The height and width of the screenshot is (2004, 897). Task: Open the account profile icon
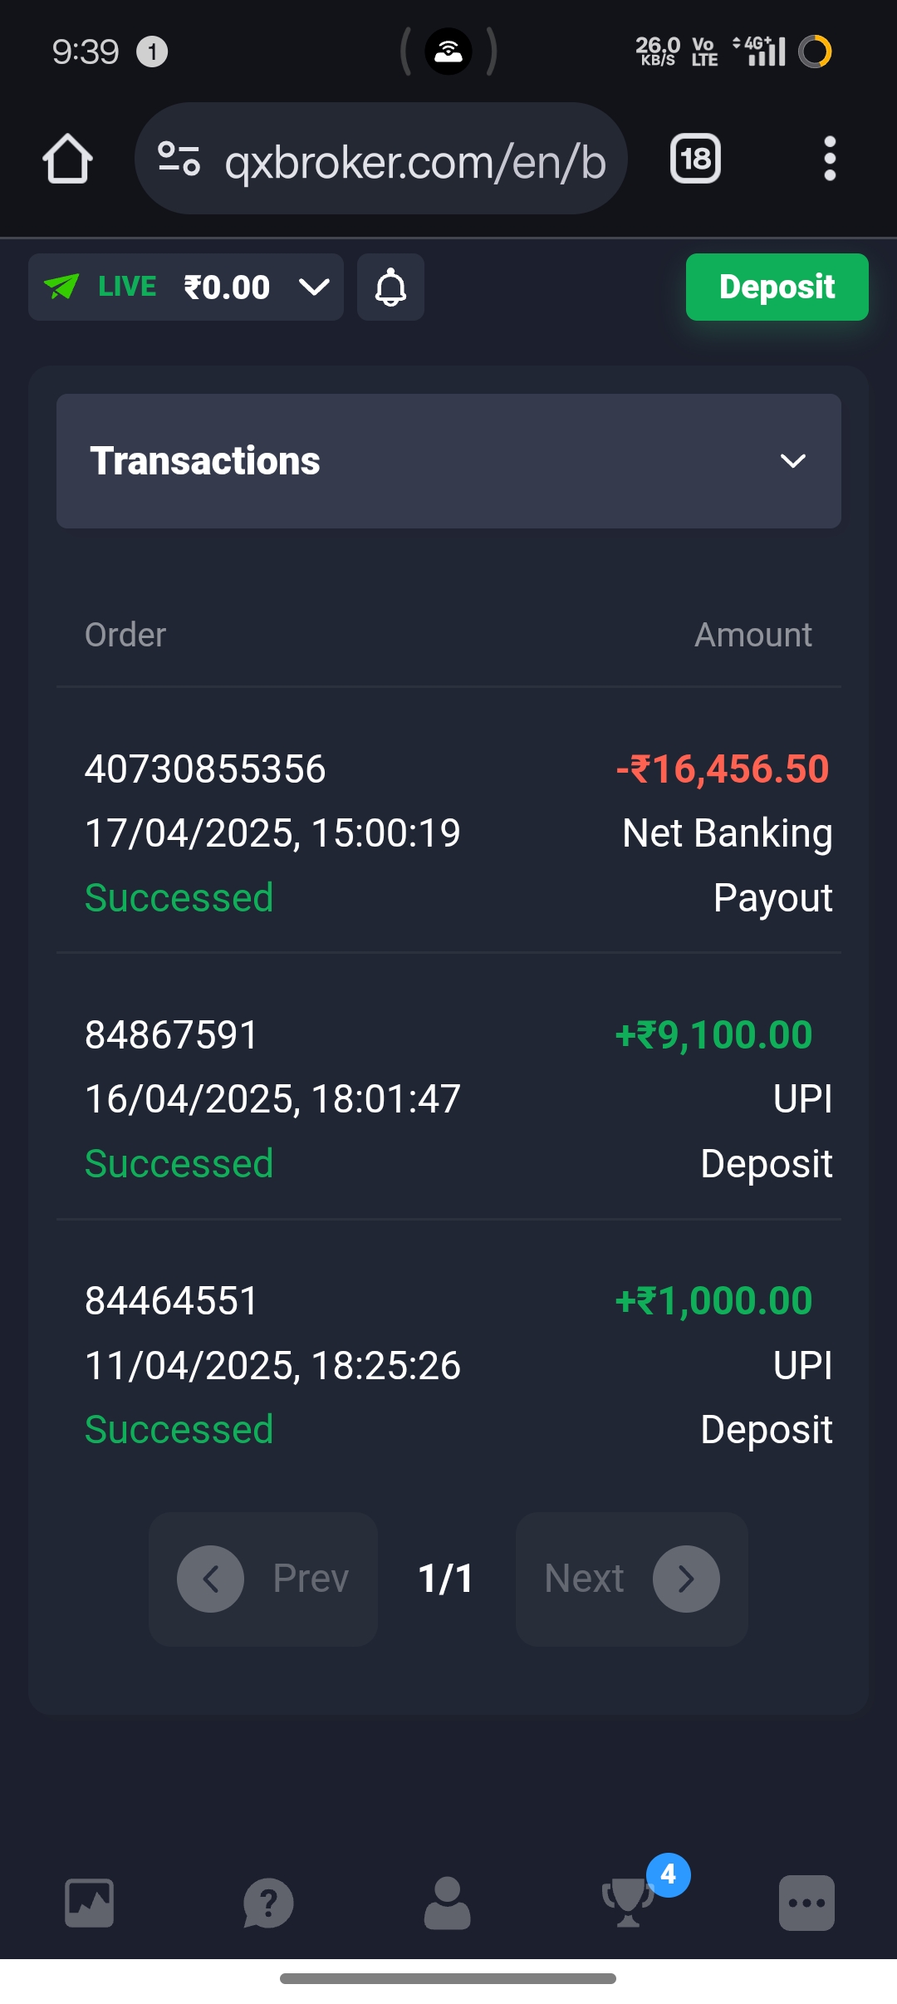coord(447,1903)
